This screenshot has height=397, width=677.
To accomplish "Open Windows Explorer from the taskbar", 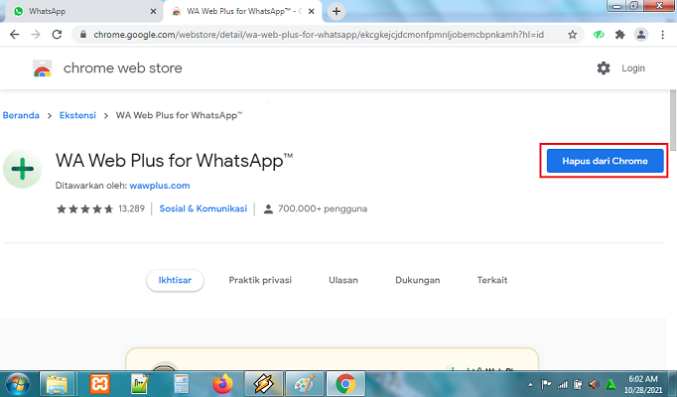I will point(57,384).
